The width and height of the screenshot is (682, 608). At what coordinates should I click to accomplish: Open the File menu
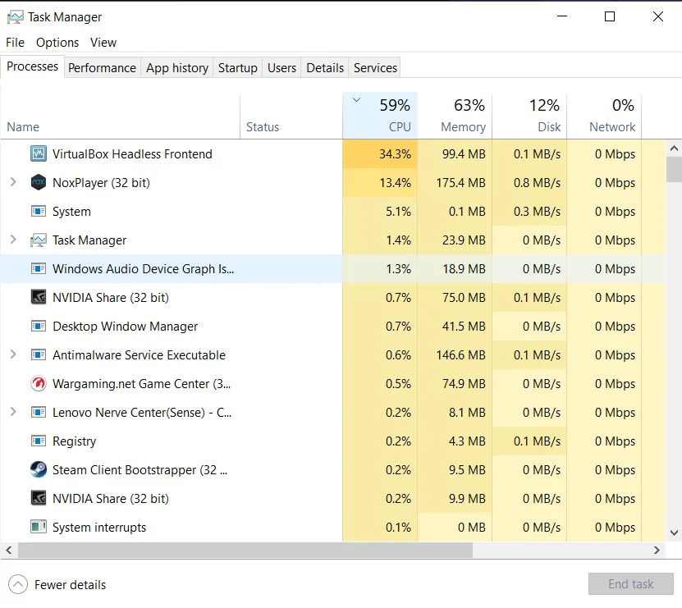[x=16, y=43]
